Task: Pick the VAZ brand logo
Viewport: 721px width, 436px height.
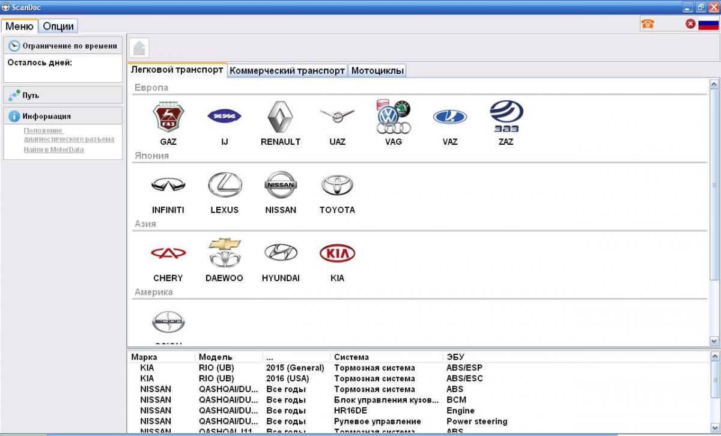Action: pyautogui.click(x=450, y=117)
